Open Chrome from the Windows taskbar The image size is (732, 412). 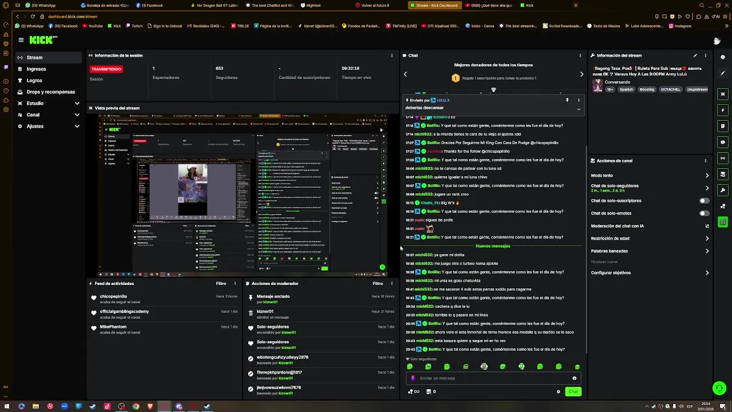tap(136, 407)
